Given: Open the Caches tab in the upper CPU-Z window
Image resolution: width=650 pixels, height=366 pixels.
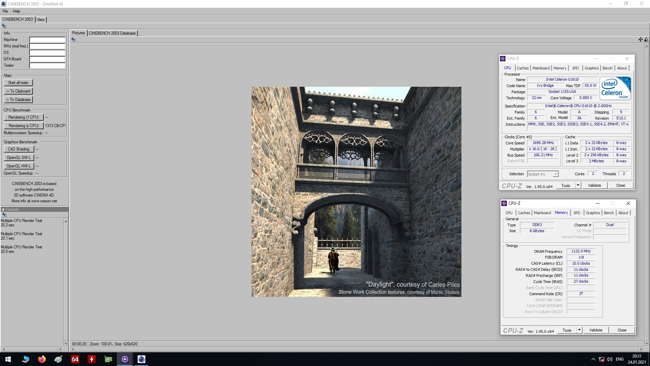Looking at the screenshot, I should [522, 68].
